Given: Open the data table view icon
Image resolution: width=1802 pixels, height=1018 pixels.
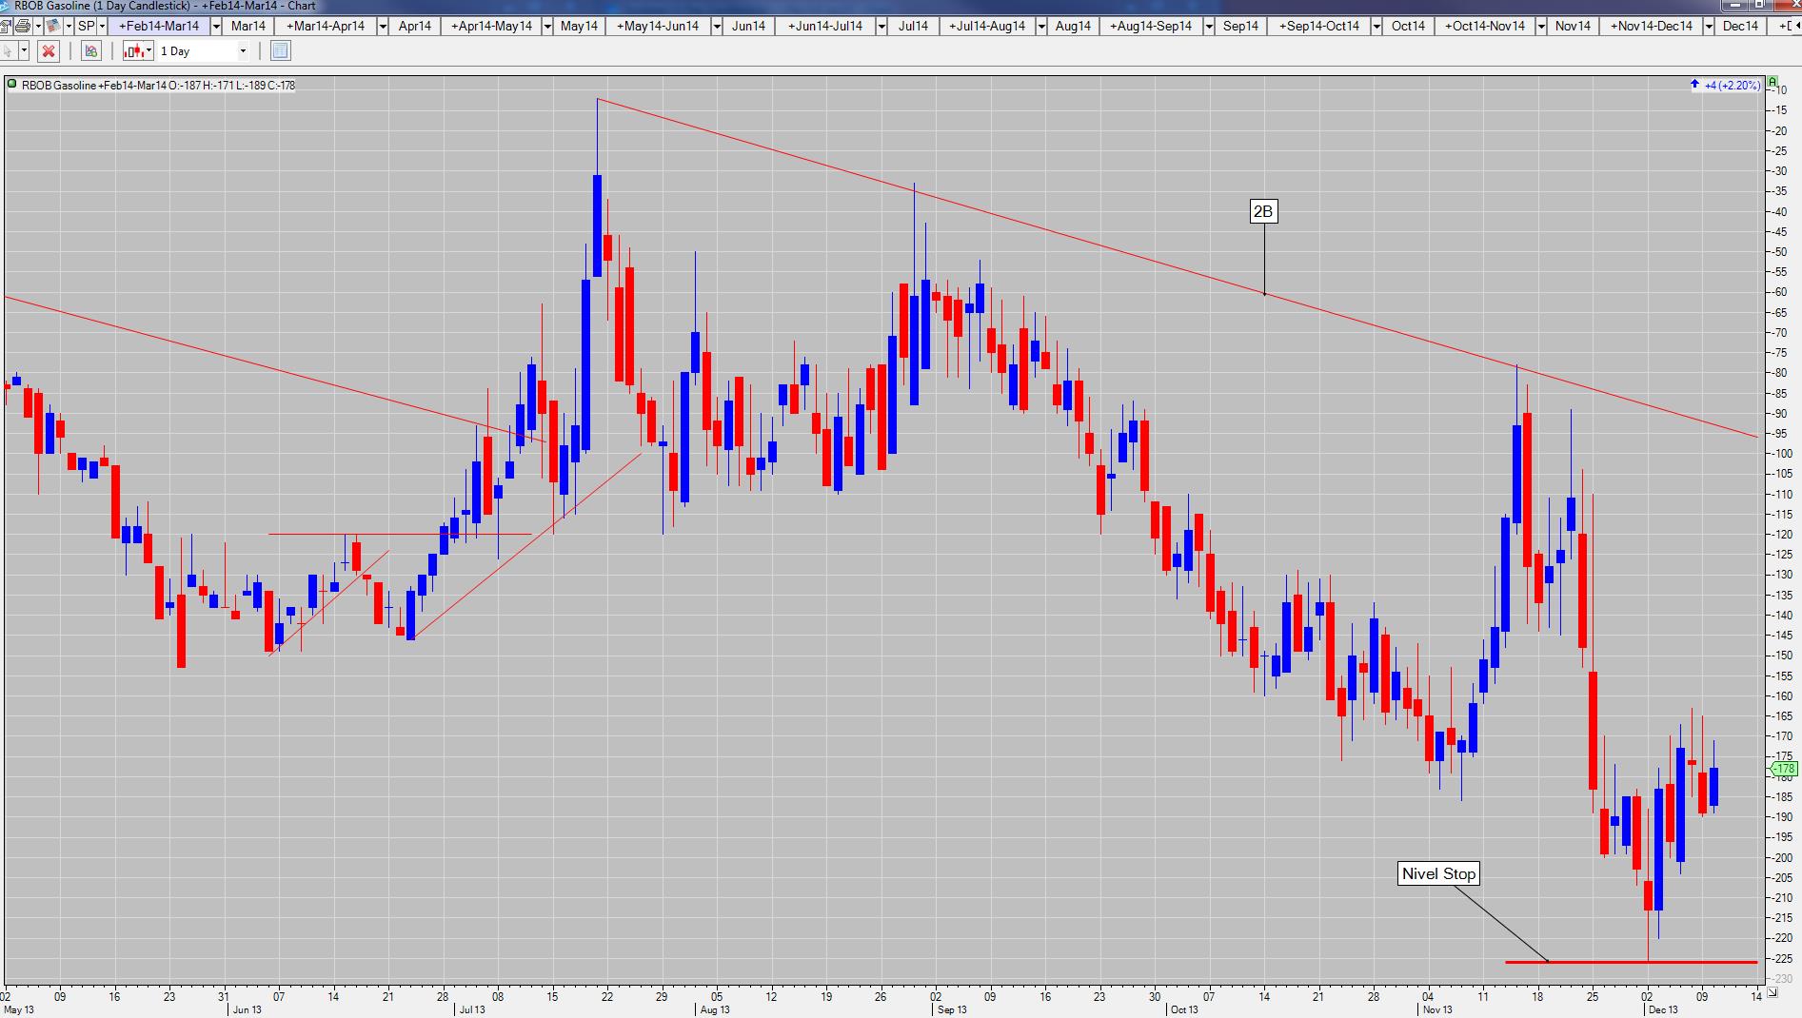Looking at the screenshot, I should (x=281, y=50).
